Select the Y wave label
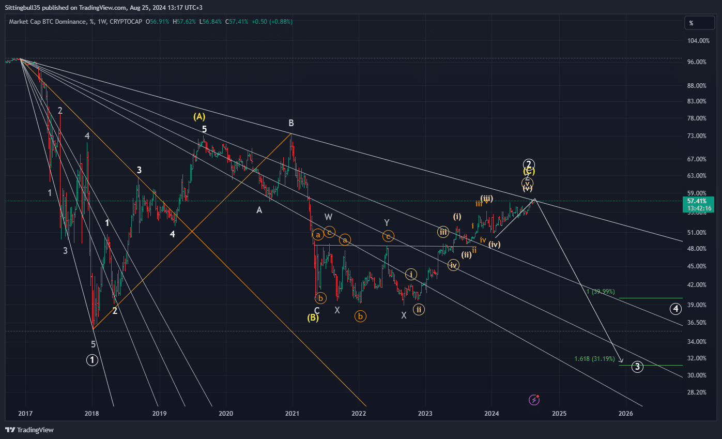Image resolution: width=722 pixels, height=439 pixels. tap(387, 222)
